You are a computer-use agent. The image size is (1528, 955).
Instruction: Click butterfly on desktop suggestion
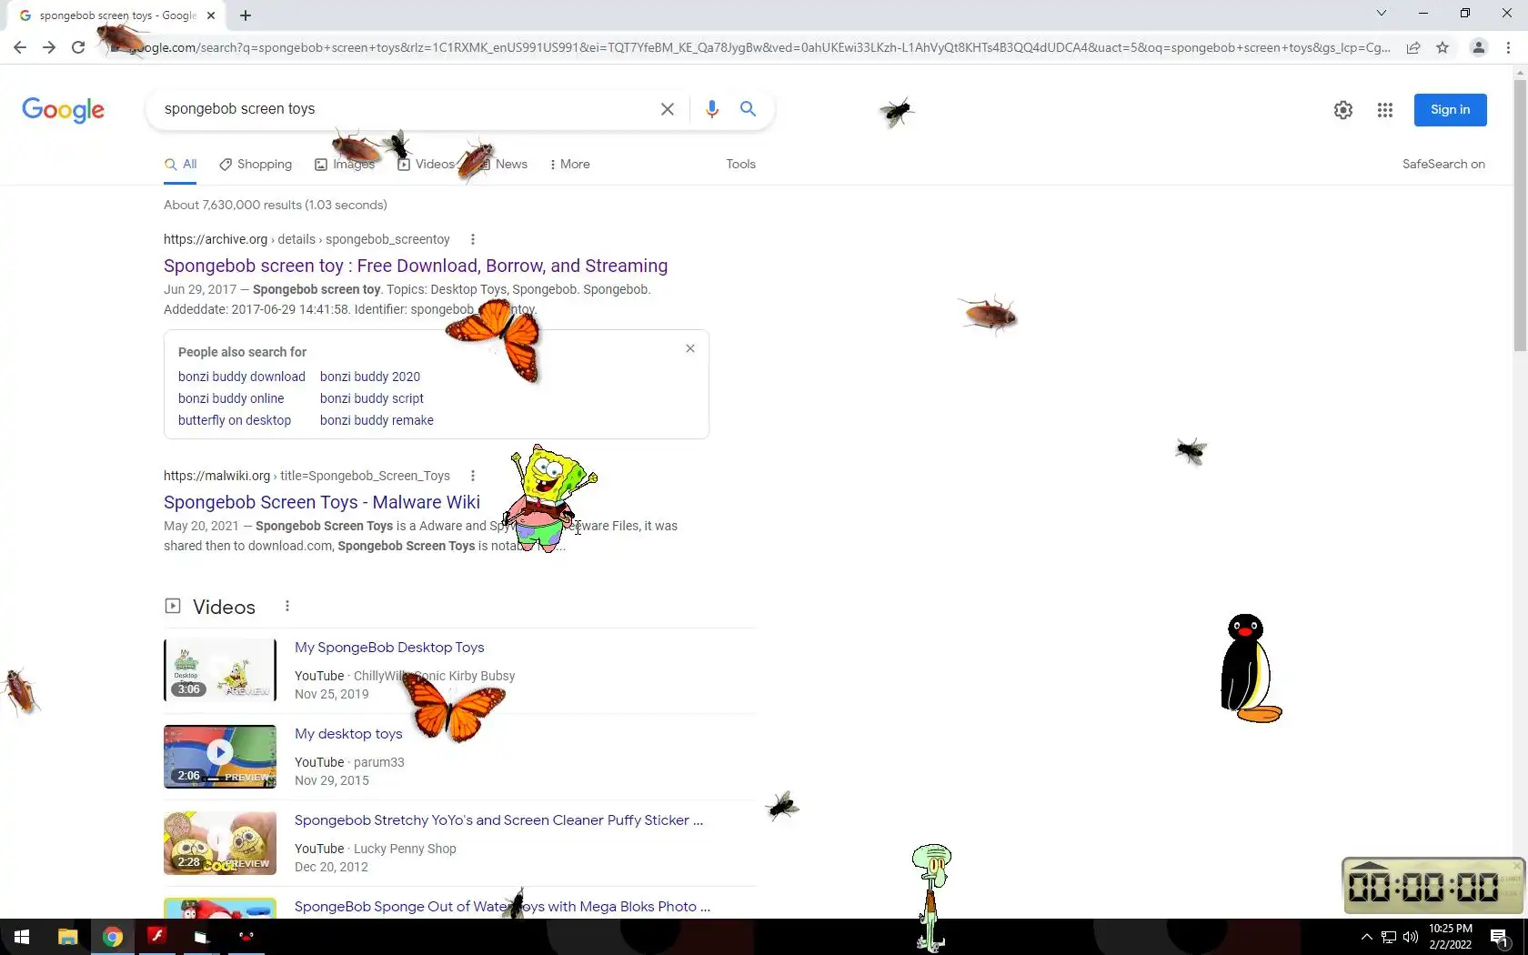click(x=235, y=420)
